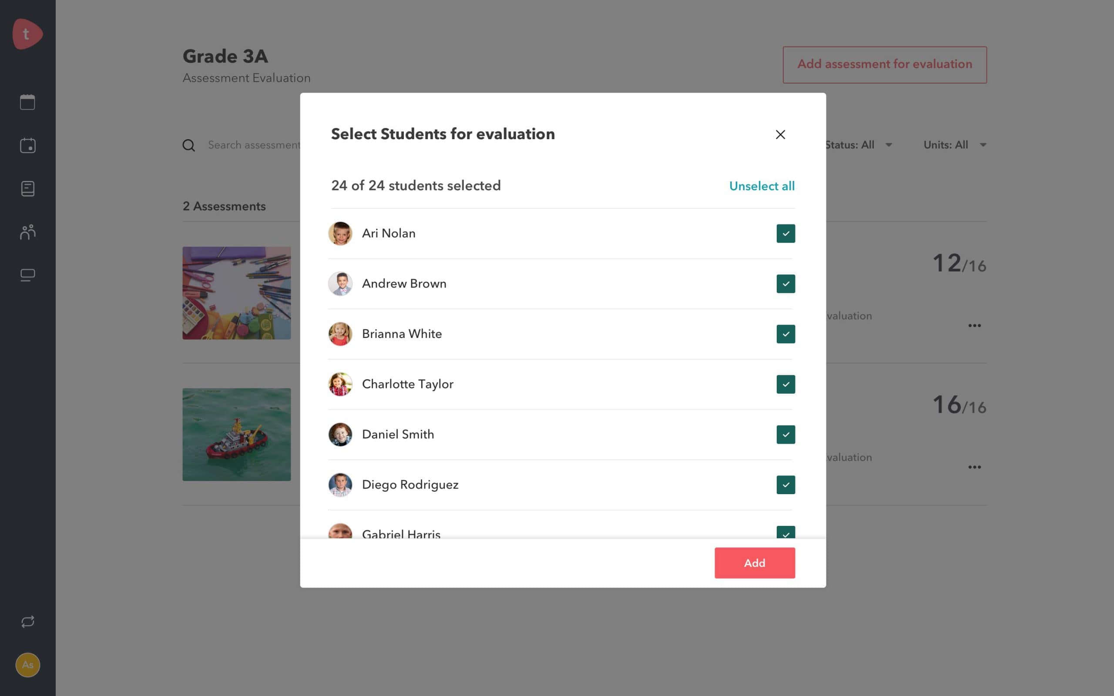Click the red 't' app logo

27,33
